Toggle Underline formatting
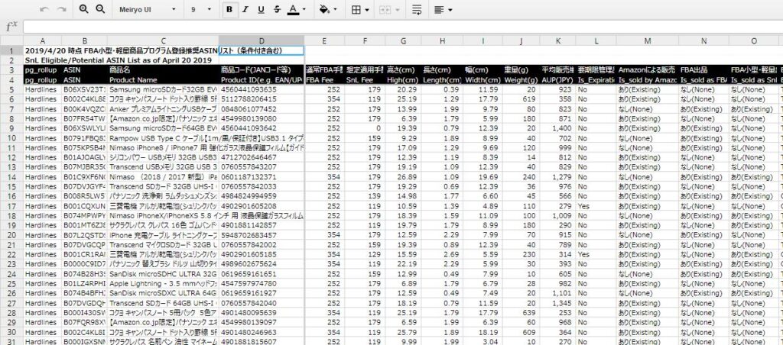The width and height of the screenshot is (783, 345). click(x=261, y=9)
